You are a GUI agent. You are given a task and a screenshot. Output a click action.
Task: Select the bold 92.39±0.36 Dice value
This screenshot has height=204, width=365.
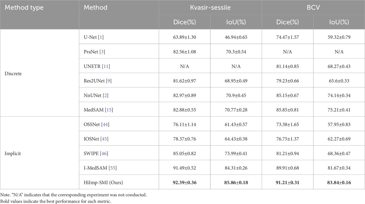pos(185,182)
